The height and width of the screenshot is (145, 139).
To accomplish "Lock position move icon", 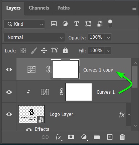I will 44,51.
